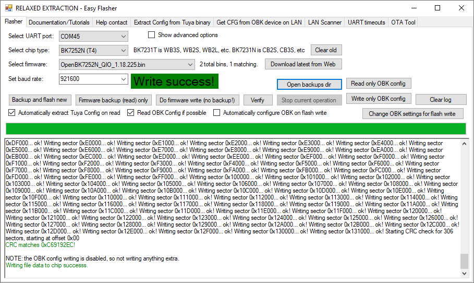Click the Clear old button
This screenshot has width=474, height=283.
pos(326,50)
